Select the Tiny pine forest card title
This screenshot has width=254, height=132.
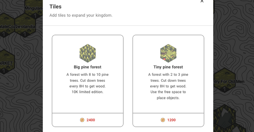click(x=168, y=67)
